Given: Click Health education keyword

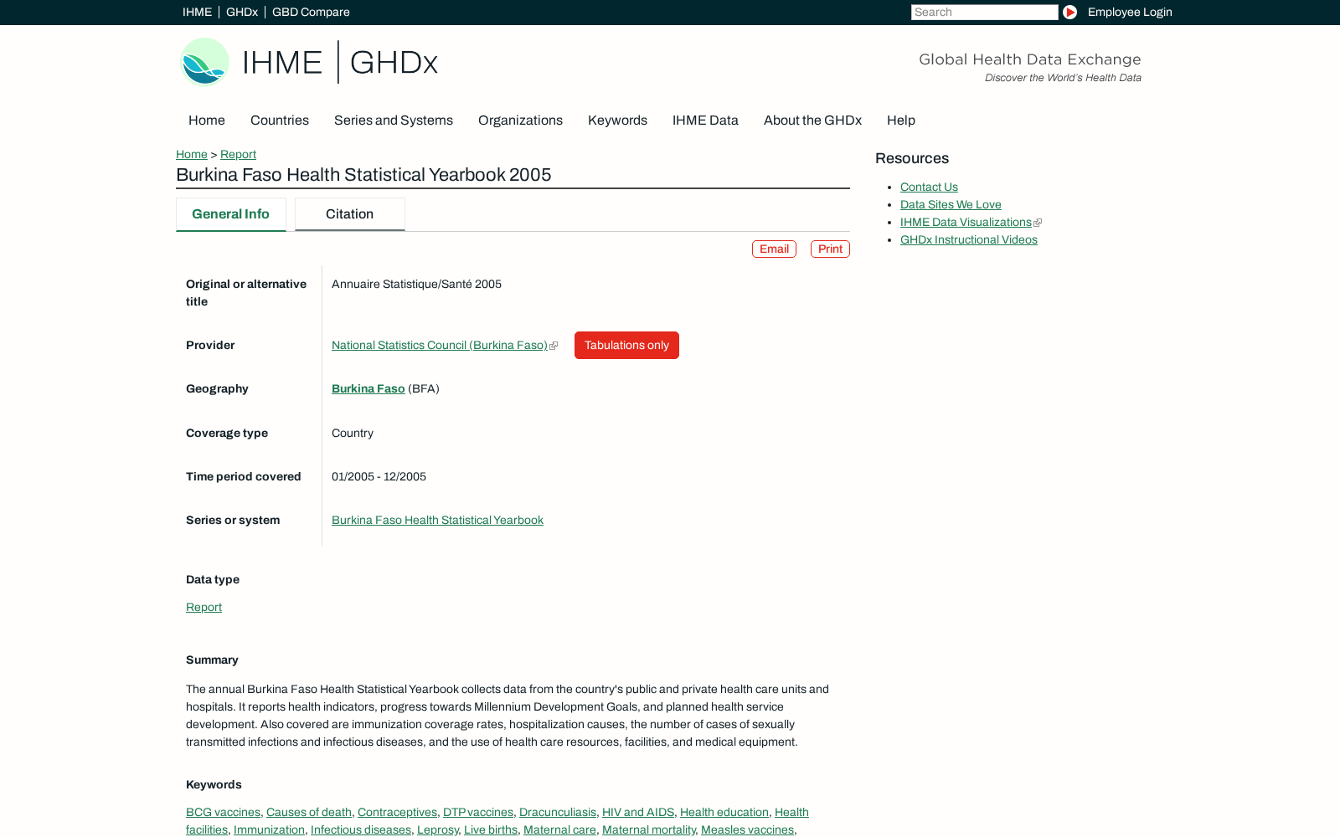Looking at the screenshot, I should tap(724, 812).
